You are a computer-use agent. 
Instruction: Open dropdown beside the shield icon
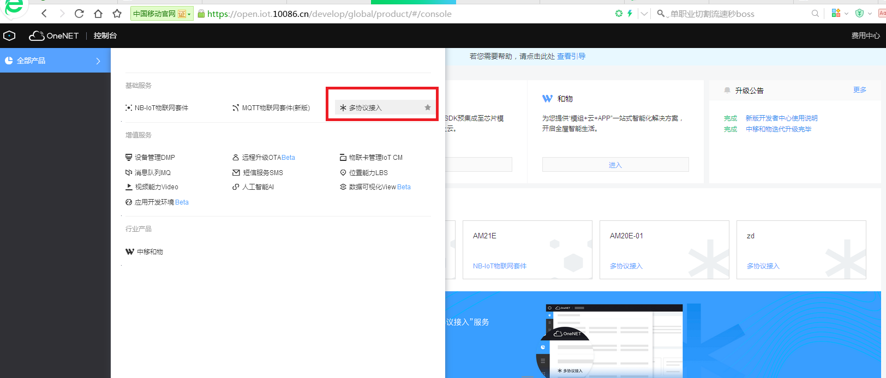point(870,14)
